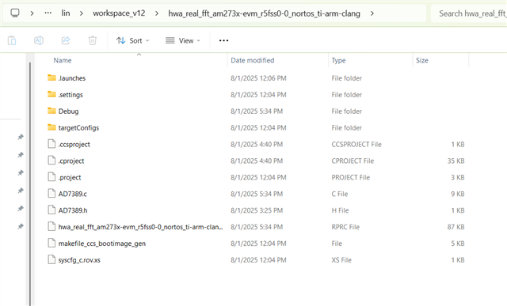This screenshot has width=507, height=306.
Task: Select the Debug folder icon
Action: coord(51,111)
